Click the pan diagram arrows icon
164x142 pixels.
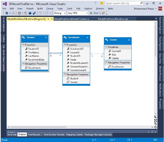coord(156,127)
